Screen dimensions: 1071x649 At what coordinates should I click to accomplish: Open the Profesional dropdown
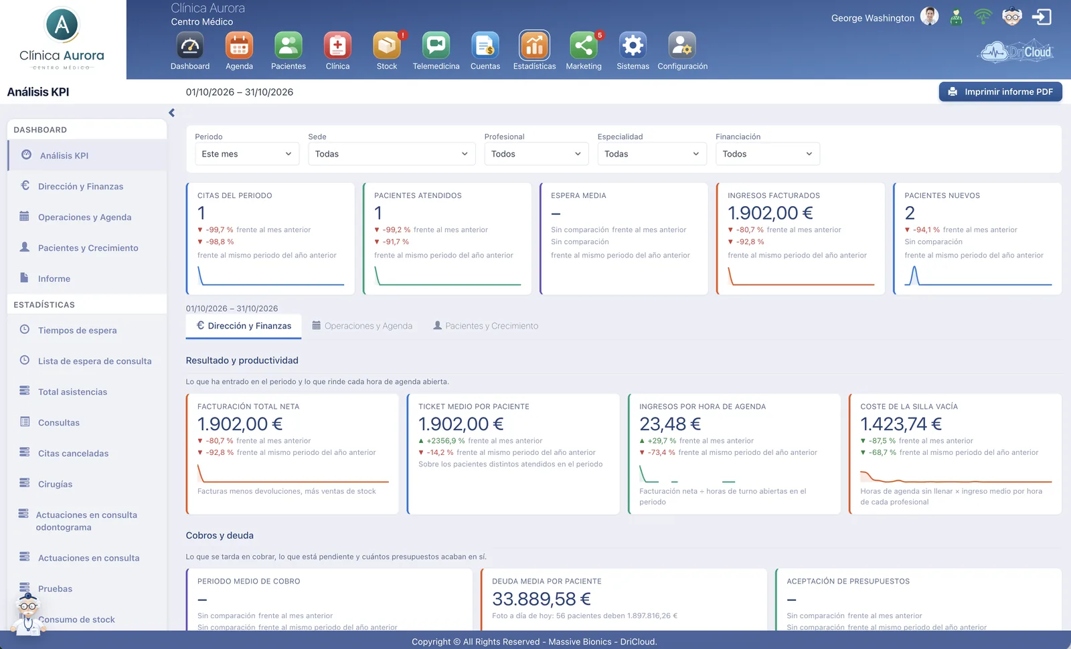pos(536,154)
